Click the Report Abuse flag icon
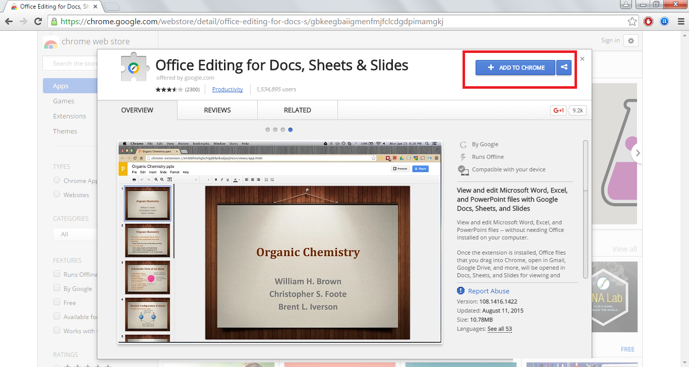Image resolution: width=689 pixels, height=367 pixels. click(x=461, y=291)
